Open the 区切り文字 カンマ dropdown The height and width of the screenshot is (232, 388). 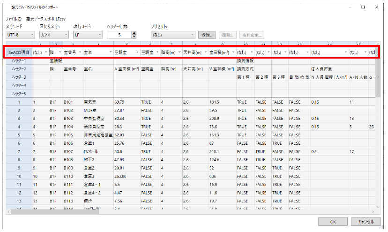(x=54, y=35)
